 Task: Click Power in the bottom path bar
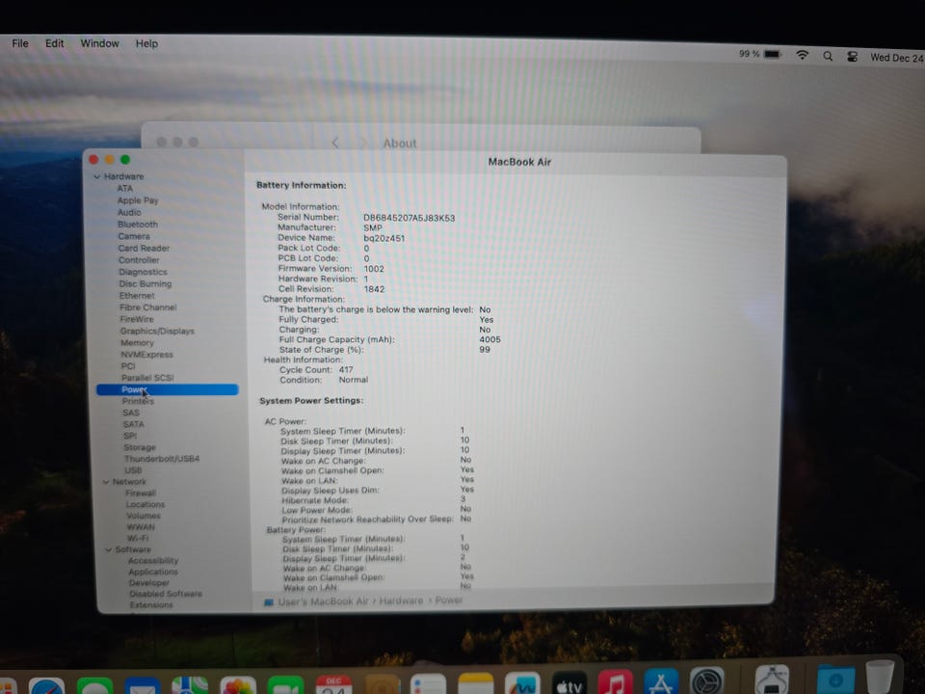click(x=449, y=601)
